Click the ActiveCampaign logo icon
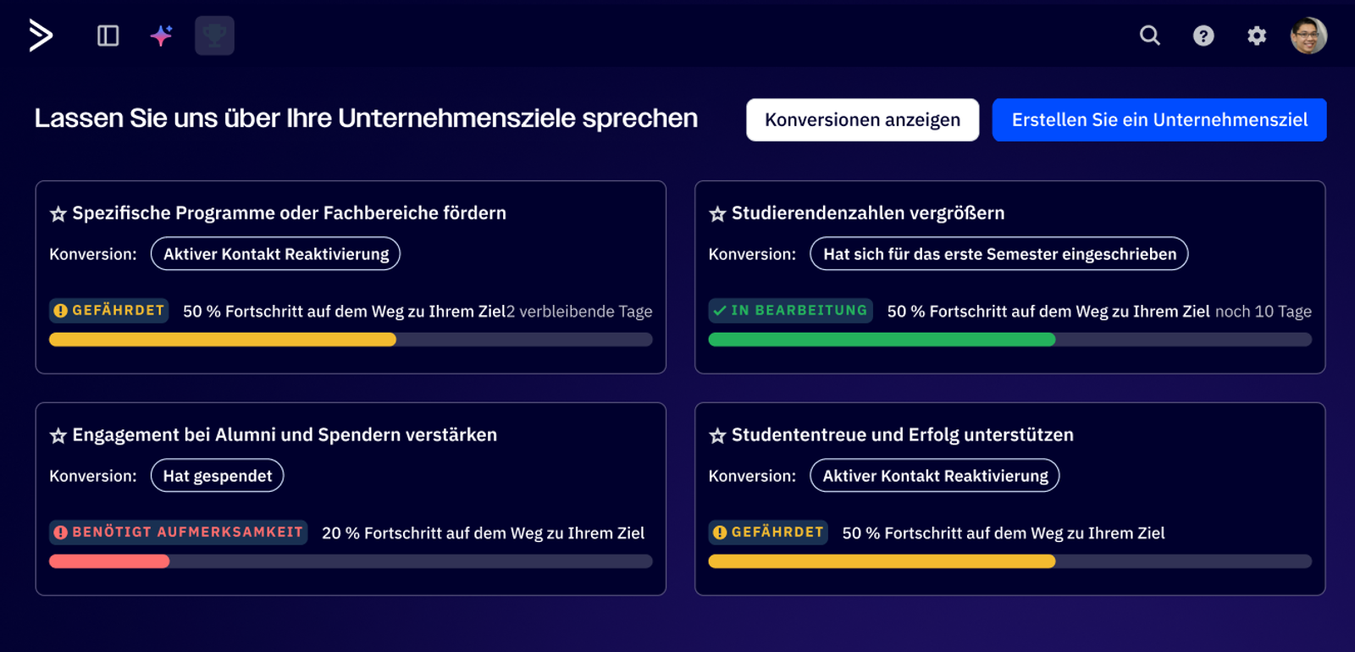 point(41,36)
